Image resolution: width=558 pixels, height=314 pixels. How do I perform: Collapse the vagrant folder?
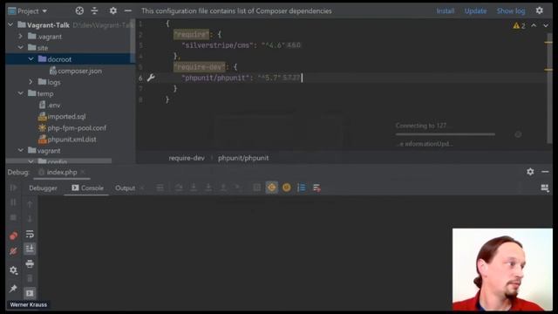point(20,150)
